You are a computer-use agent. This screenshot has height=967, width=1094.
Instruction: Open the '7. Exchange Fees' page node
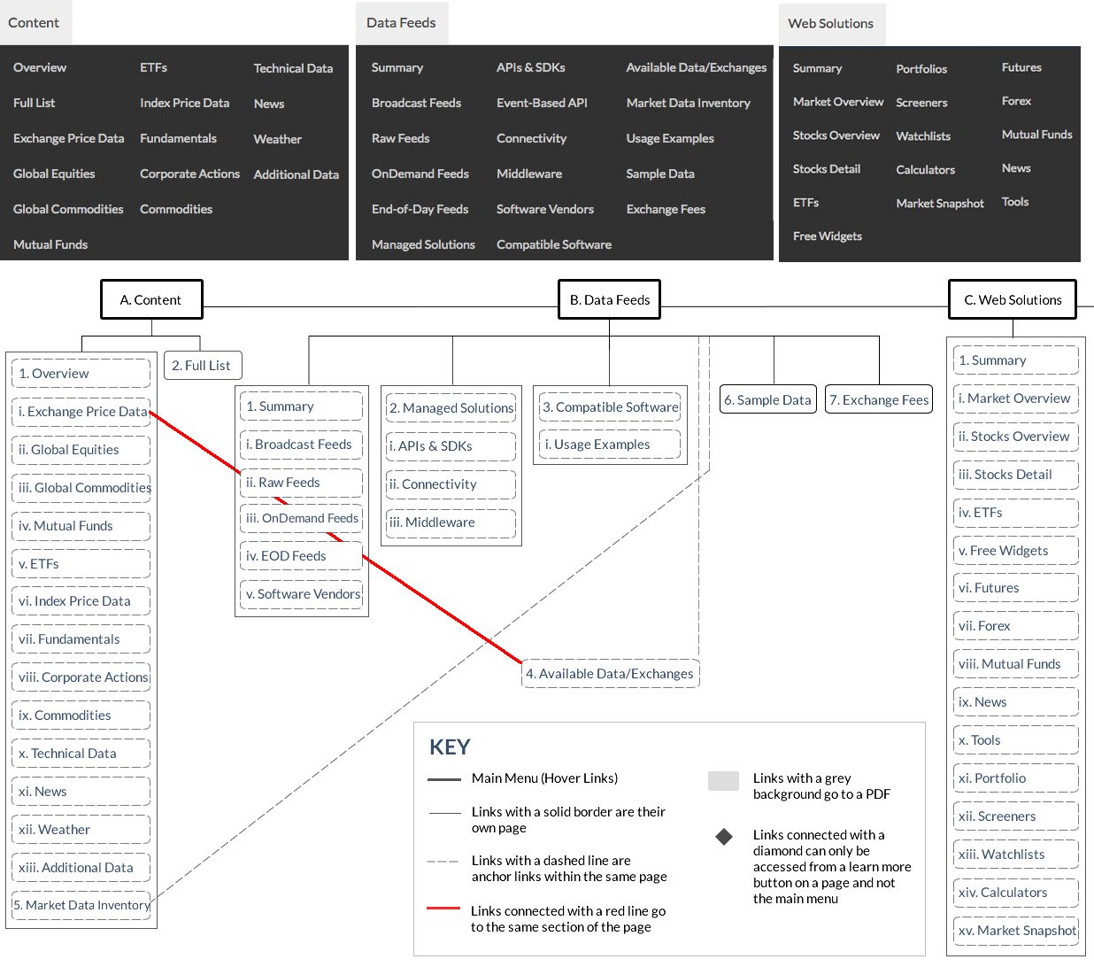click(x=879, y=400)
